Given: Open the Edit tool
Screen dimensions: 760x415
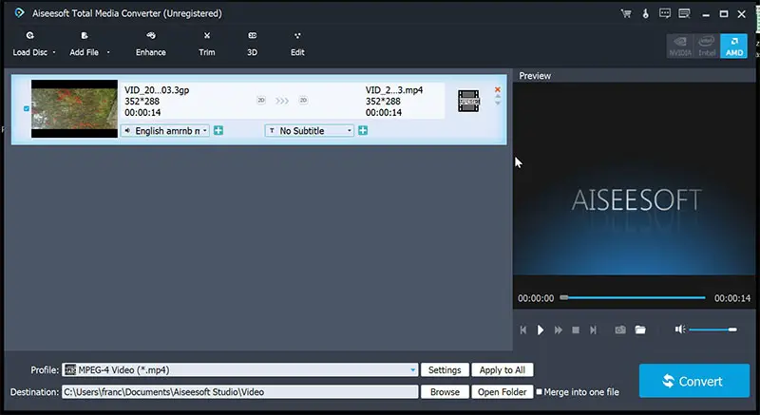Looking at the screenshot, I should tap(297, 44).
